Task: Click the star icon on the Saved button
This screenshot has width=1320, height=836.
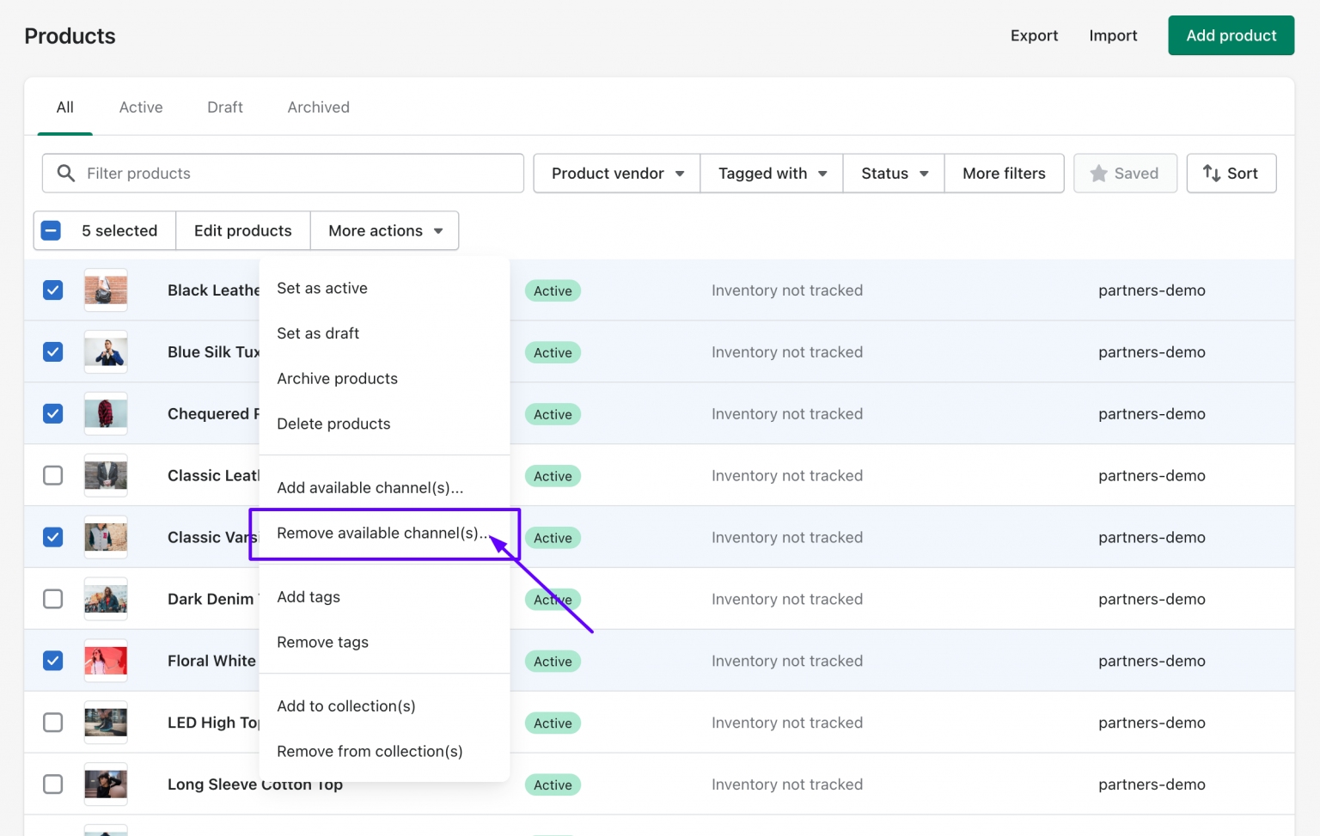Action: coord(1098,173)
